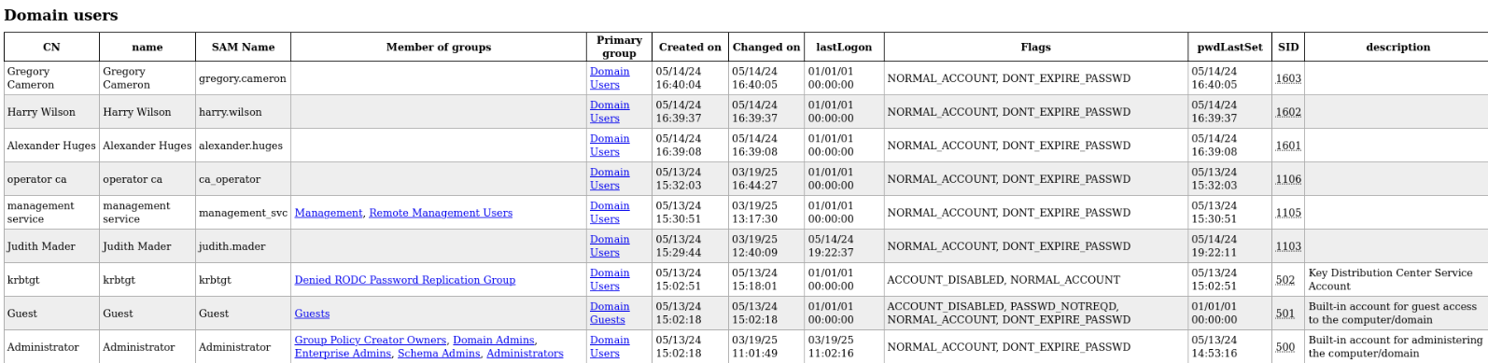Open the Remote Management Users group link

tap(441, 213)
